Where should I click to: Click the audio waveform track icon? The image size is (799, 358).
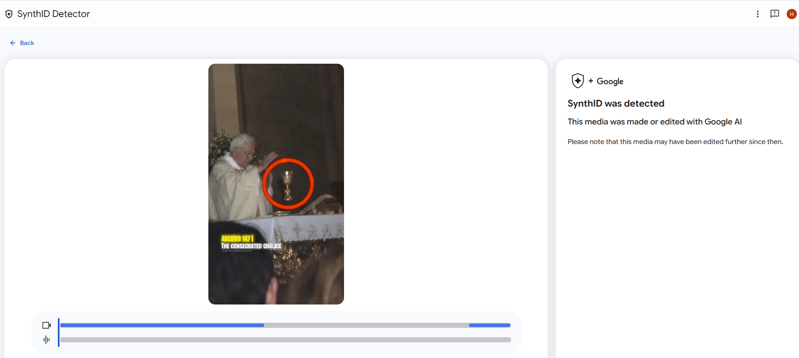click(47, 340)
